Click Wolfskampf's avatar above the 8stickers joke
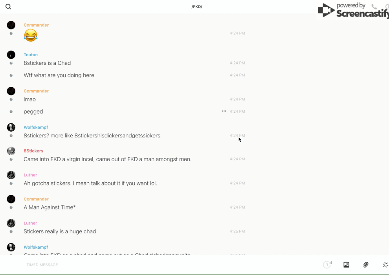 click(11, 127)
